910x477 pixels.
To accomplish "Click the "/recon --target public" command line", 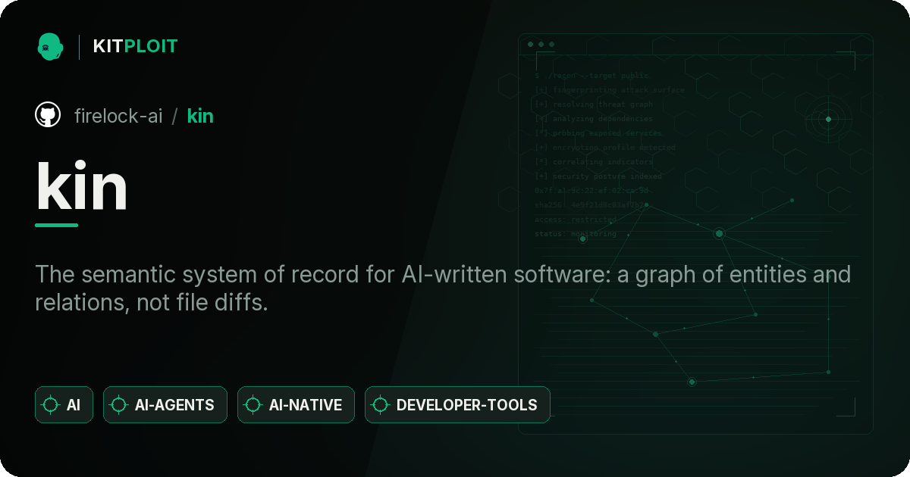I will (x=592, y=76).
